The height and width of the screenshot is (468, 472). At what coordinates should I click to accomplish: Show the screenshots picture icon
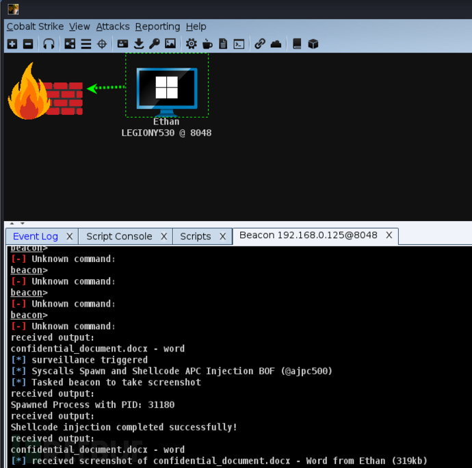click(170, 44)
